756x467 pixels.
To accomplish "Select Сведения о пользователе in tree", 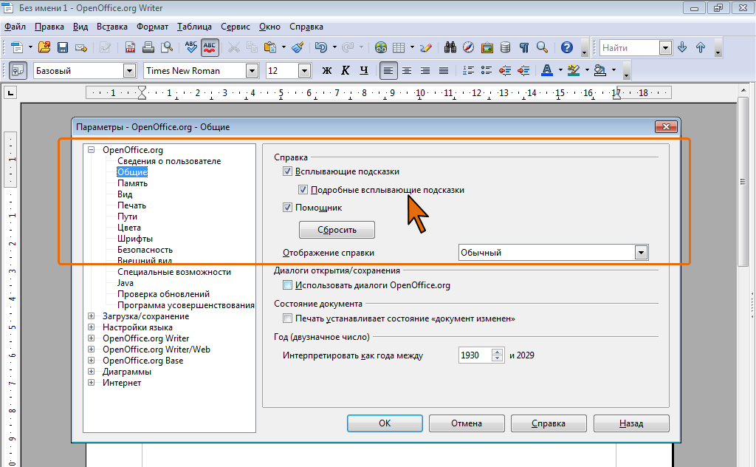I will click(169, 161).
